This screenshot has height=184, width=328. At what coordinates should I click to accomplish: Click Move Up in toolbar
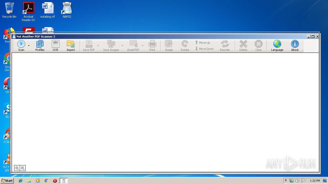(202, 43)
